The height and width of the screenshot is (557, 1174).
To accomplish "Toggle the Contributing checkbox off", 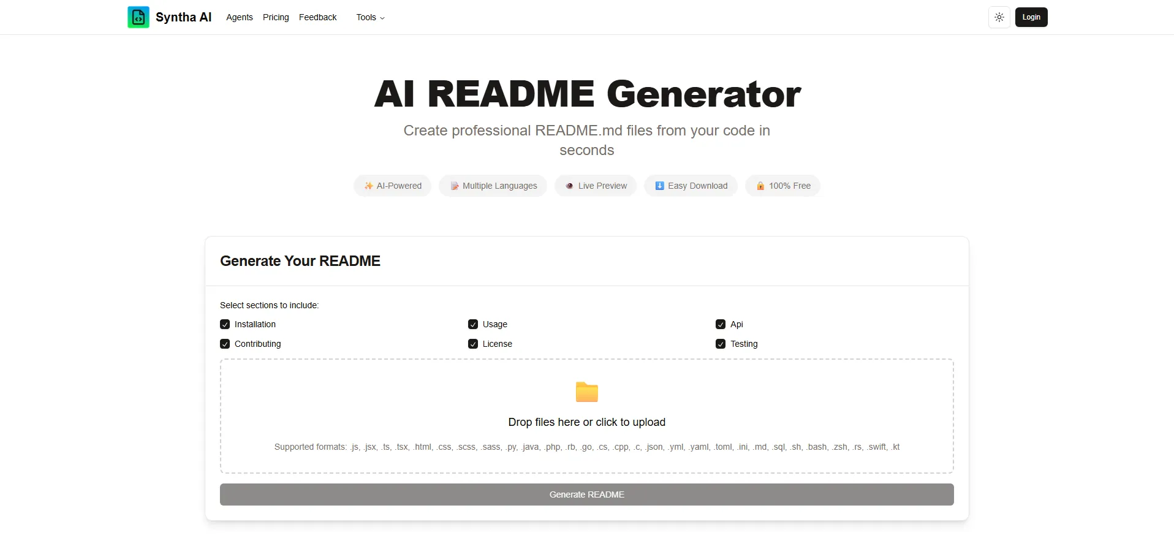I will [225, 344].
